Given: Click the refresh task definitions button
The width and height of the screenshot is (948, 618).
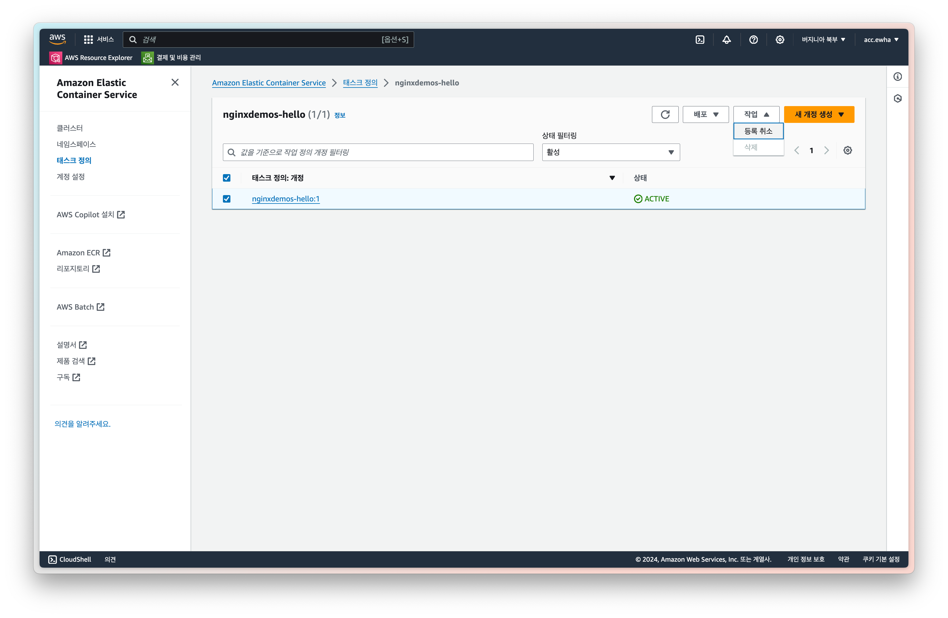Looking at the screenshot, I should 665,114.
